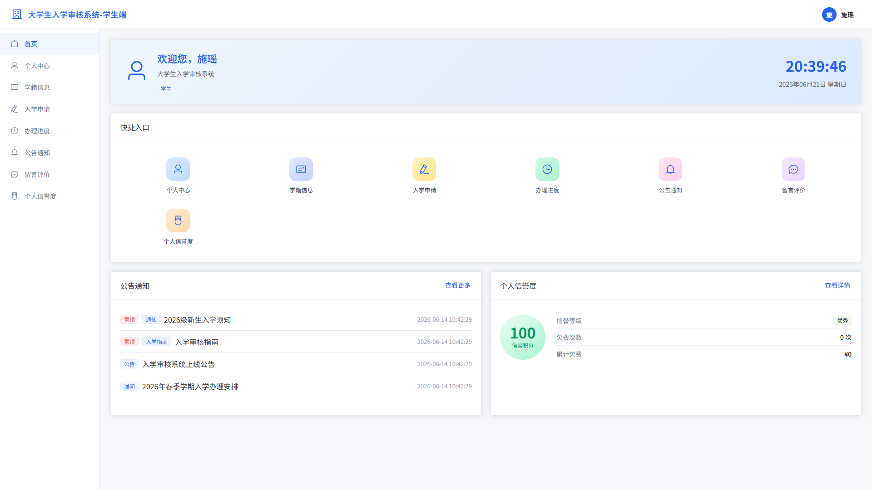This screenshot has width=872, height=490.
Task: Open user avatar 施瑶 in top right
Action: pos(829,15)
